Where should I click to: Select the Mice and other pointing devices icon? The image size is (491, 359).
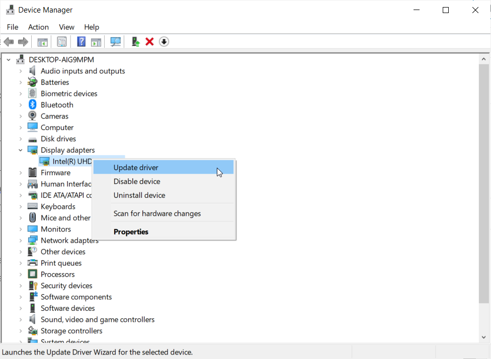(x=33, y=217)
